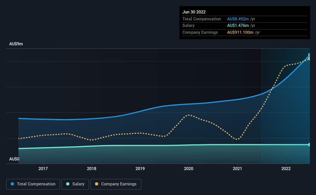
Task: Click the Jun 30 2022 tooltip date
Action: (194, 12)
